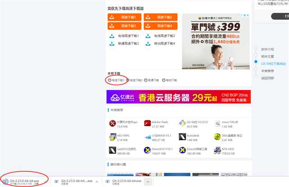Select Git 64位下载地址 in side navigation
The width and height of the screenshot is (289, 187).
coord(274,63)
